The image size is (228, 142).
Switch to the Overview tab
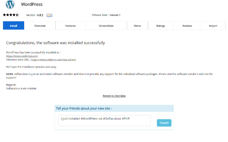40,26
